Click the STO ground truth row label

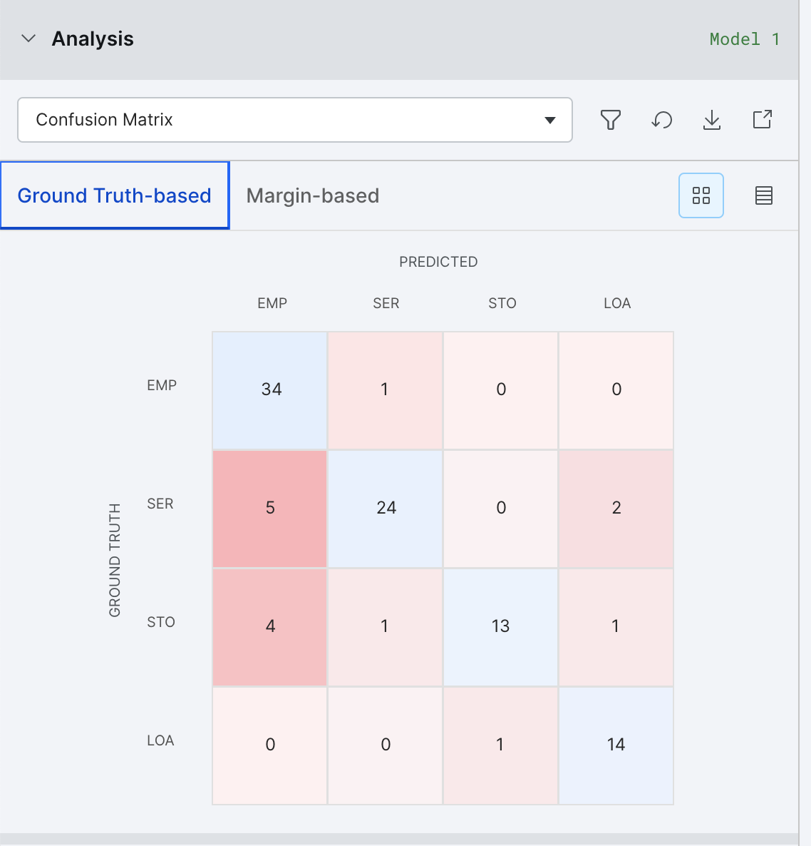click(x=160, y=622)
